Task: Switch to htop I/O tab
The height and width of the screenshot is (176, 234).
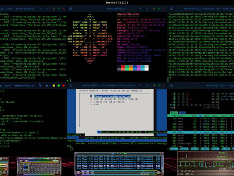Action: (x=182, y=113)
